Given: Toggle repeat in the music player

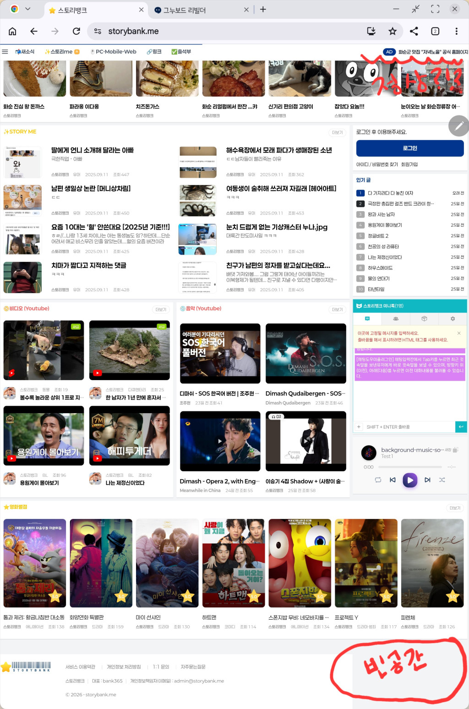Looking at the screenshot, I should (x=378, y=480).
